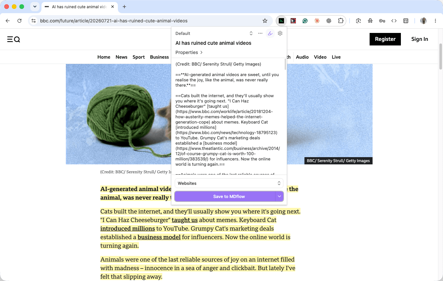Open the password key icon

point(382,21)
